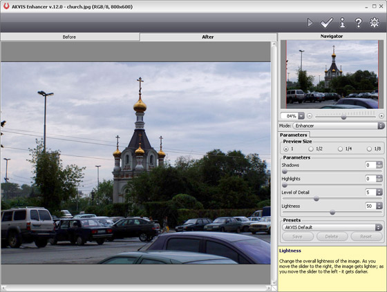Click the Navigator zoom slider handle

(343, 117)
